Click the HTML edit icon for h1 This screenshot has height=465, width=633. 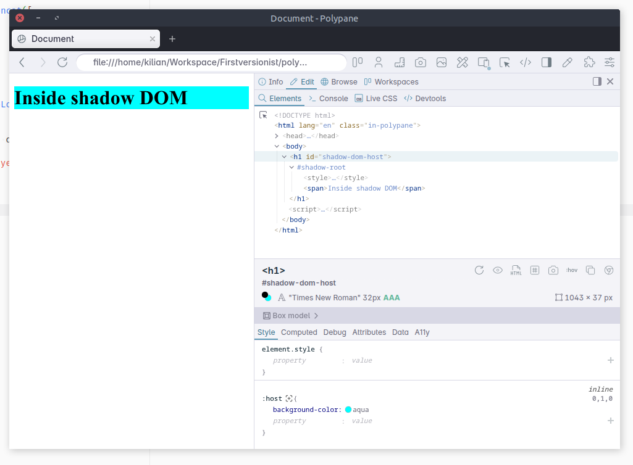pyautogui.click(x=516, y=270)
